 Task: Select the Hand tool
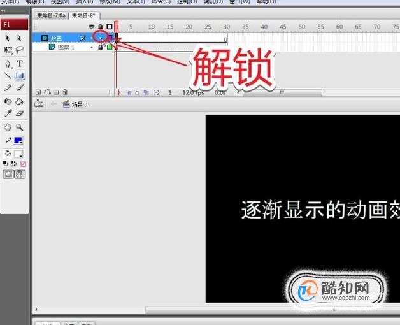click(x=8, y=127)
